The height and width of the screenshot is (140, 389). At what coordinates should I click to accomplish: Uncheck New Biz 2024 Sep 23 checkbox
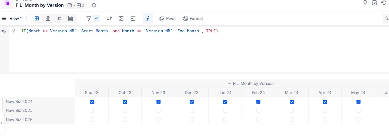tap(92, 102)
